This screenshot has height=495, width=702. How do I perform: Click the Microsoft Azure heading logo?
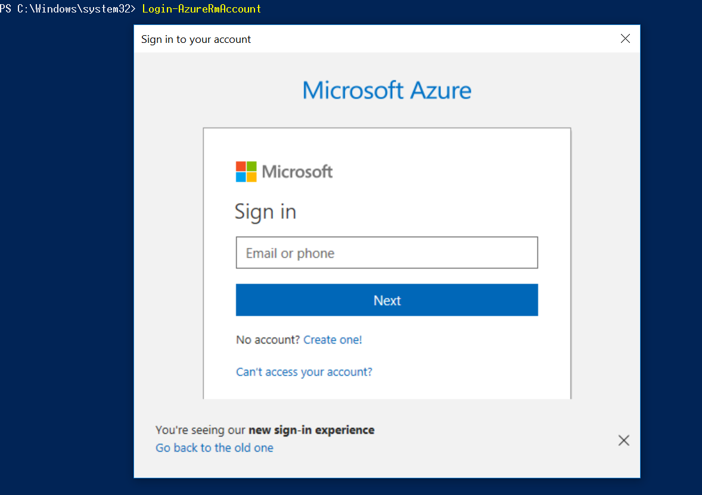point(387,91)
